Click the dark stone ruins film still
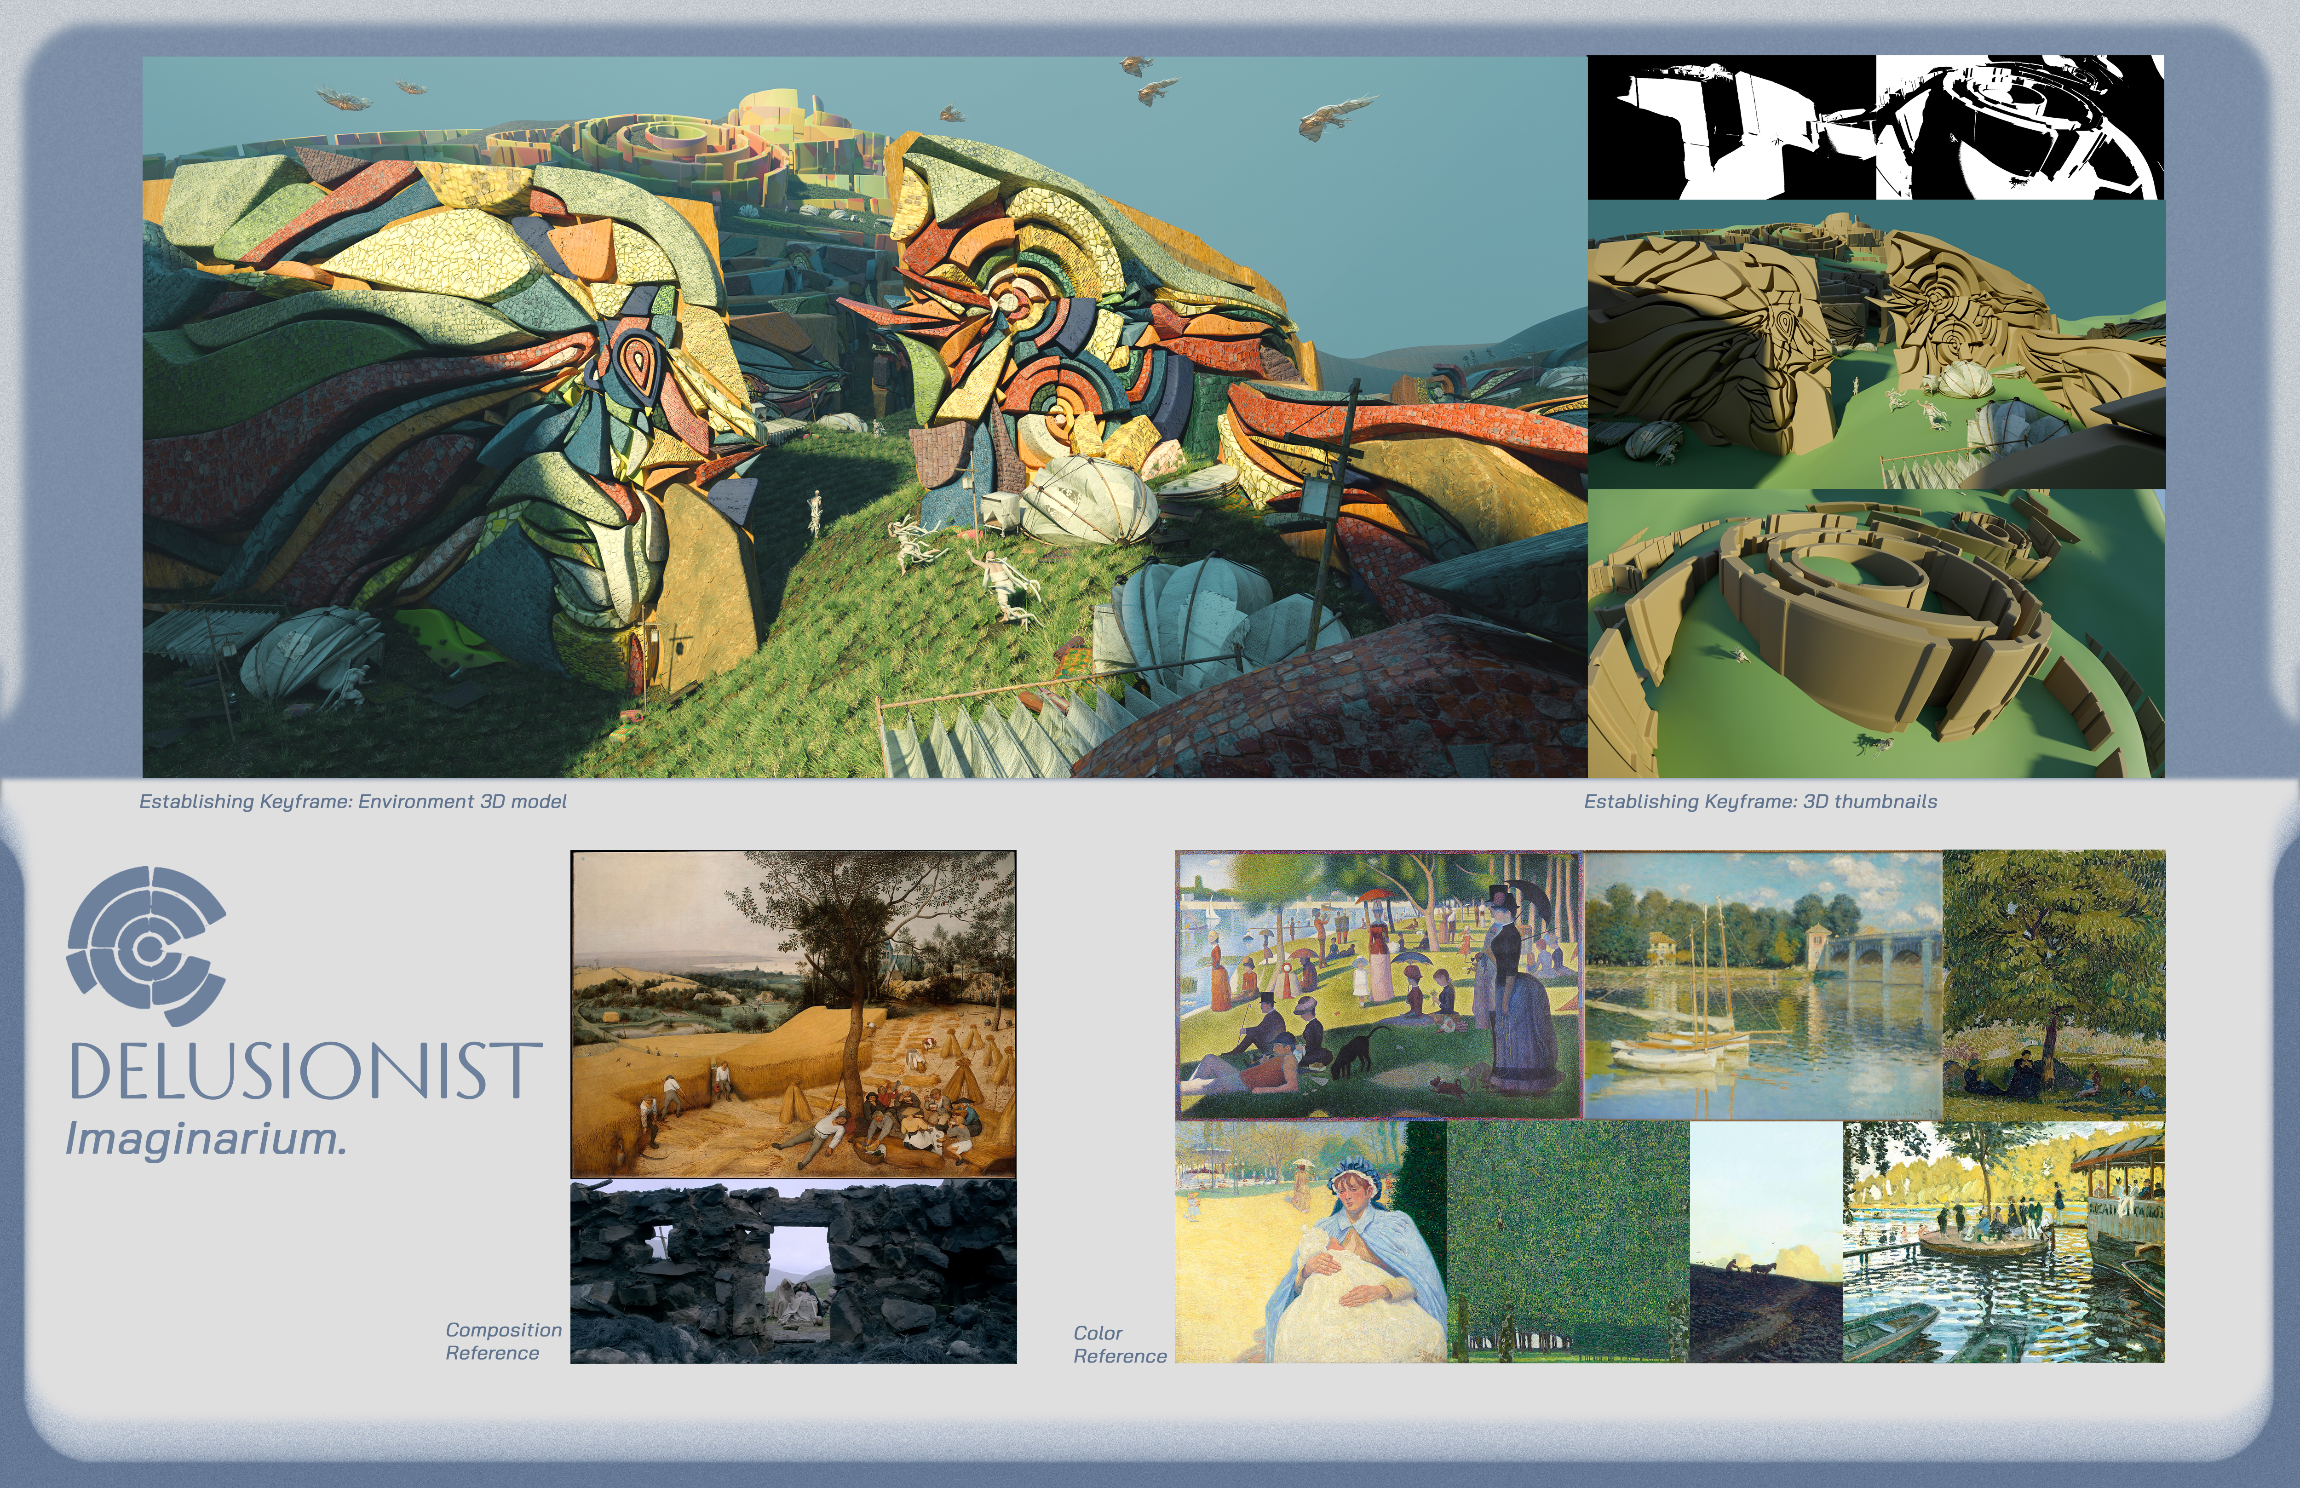2300x1488 pixels. [793, 1271]
